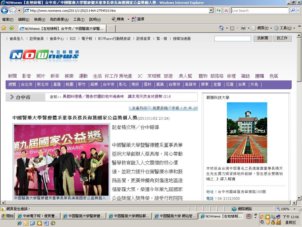Click the 易 input method icon on taskbar

[x=249, y=216]
